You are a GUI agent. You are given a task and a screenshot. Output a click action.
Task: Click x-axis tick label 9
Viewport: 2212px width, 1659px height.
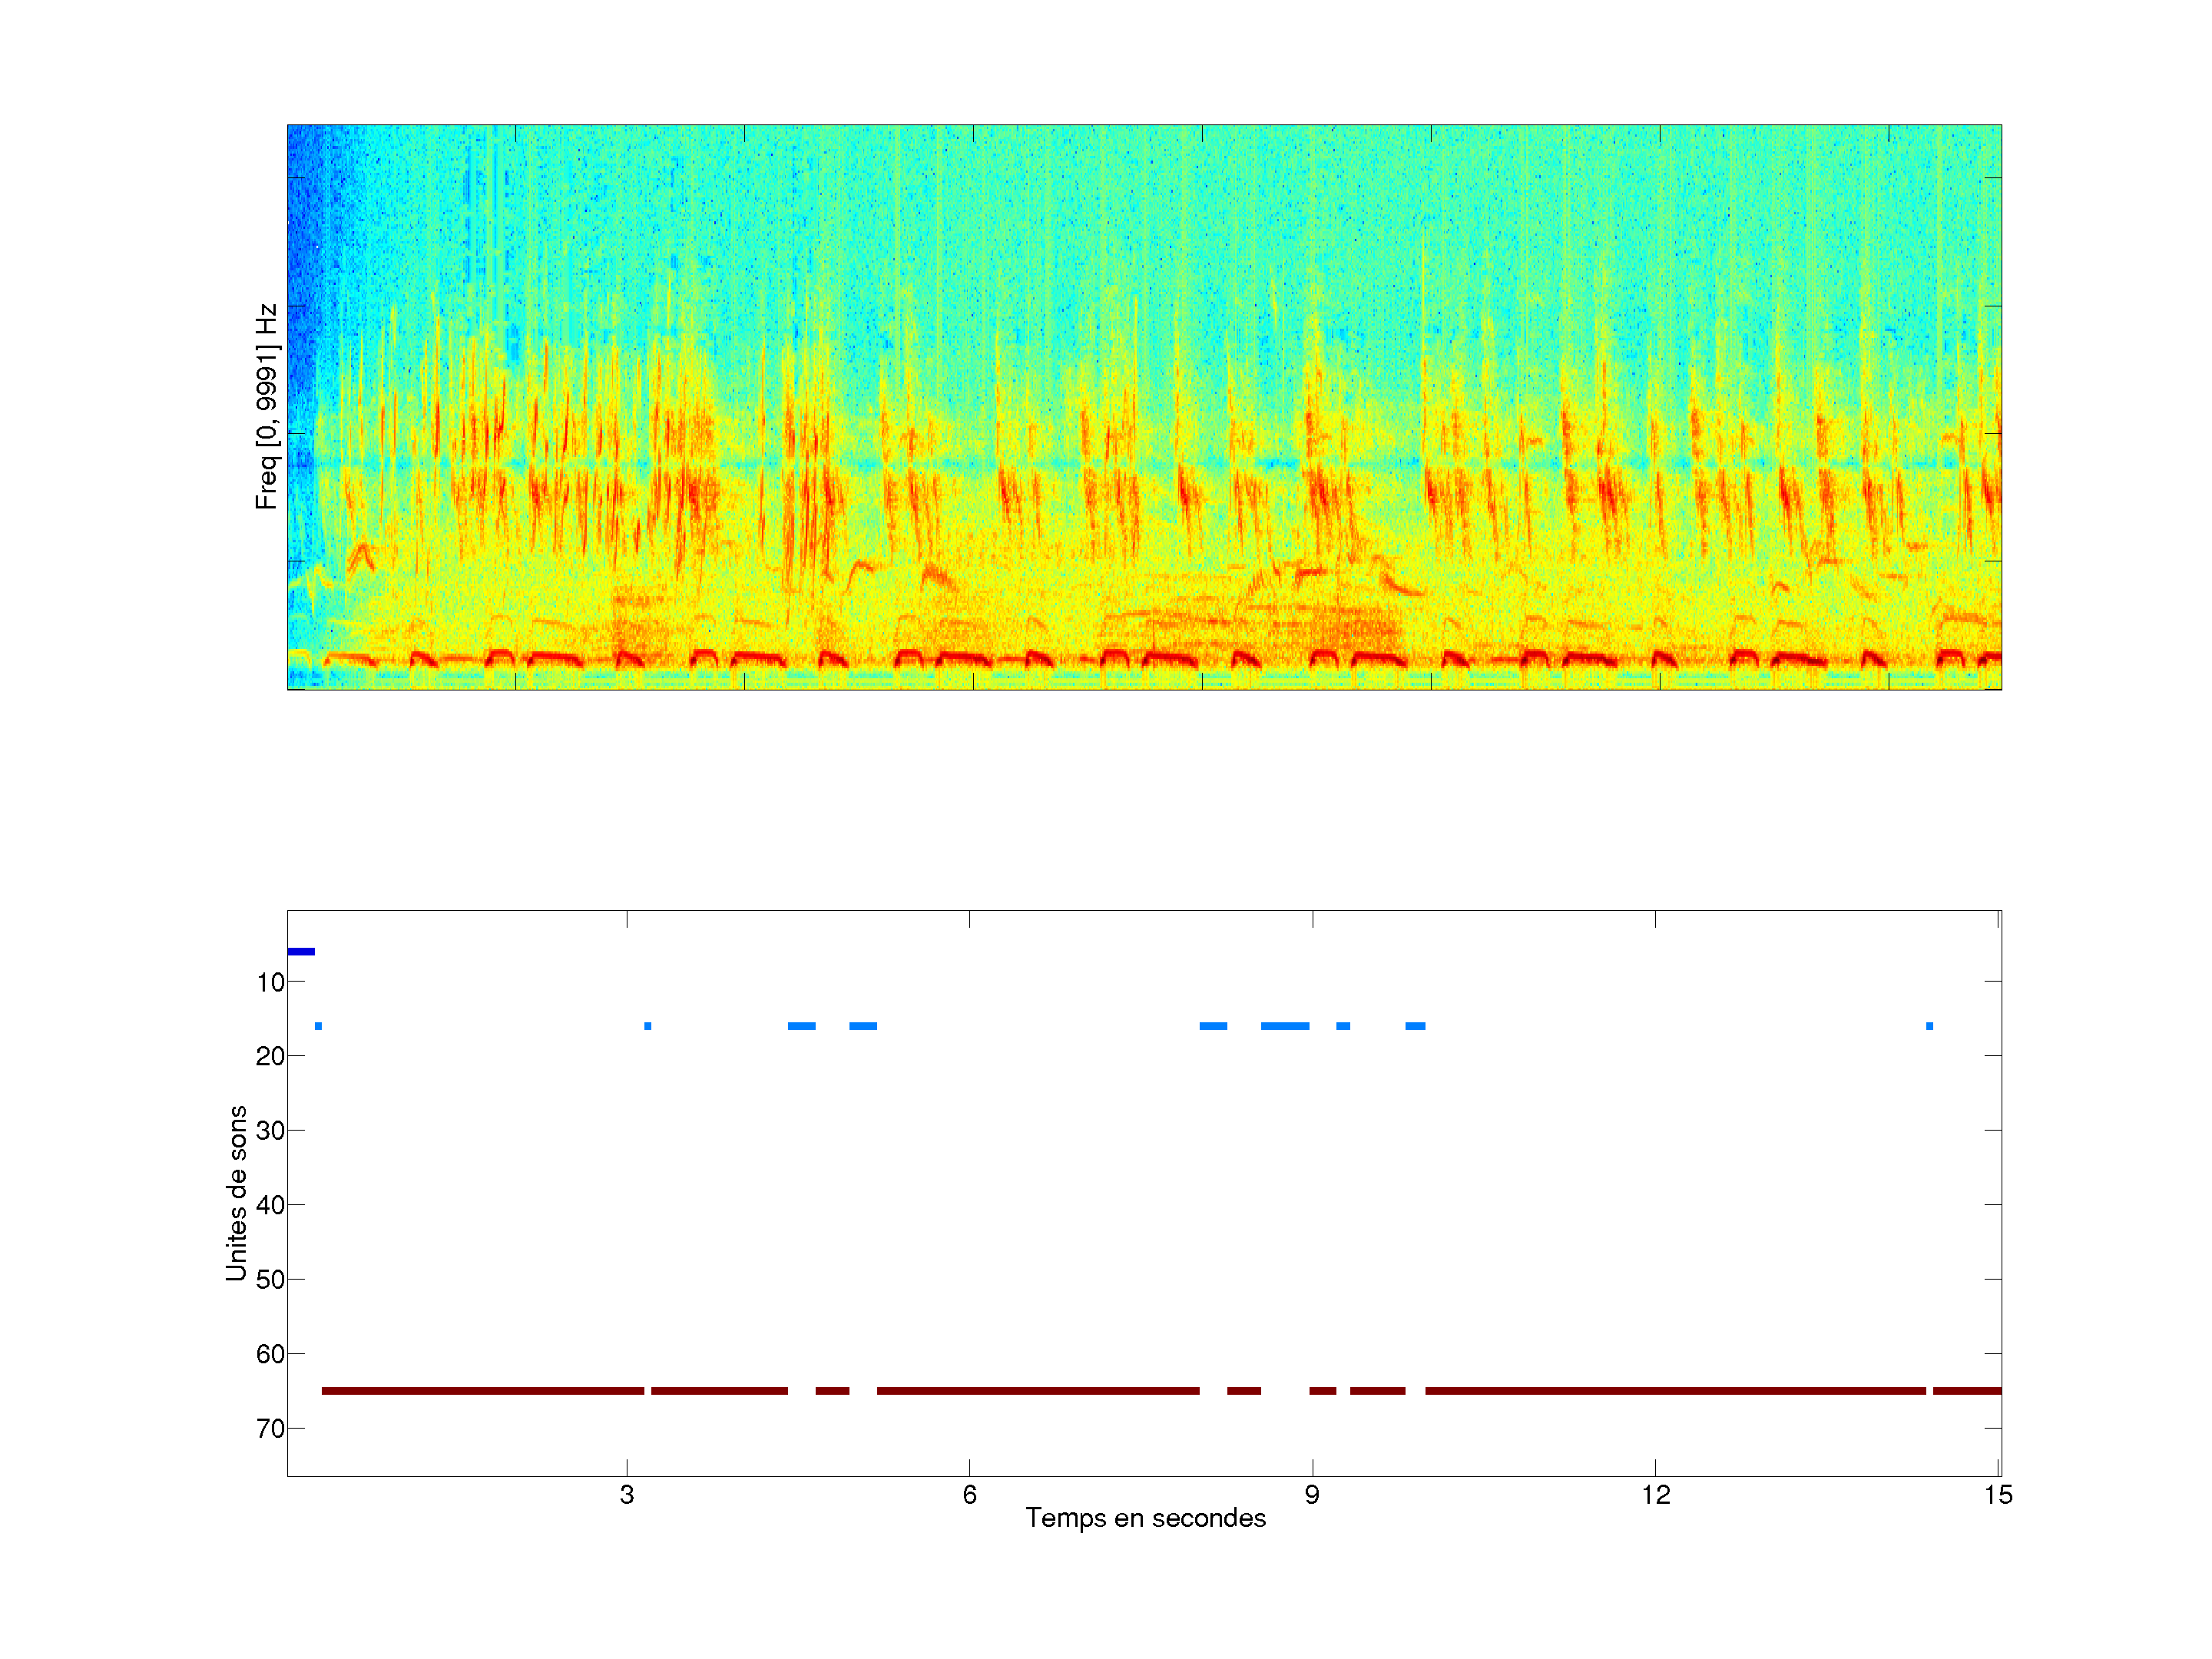1312,1495
